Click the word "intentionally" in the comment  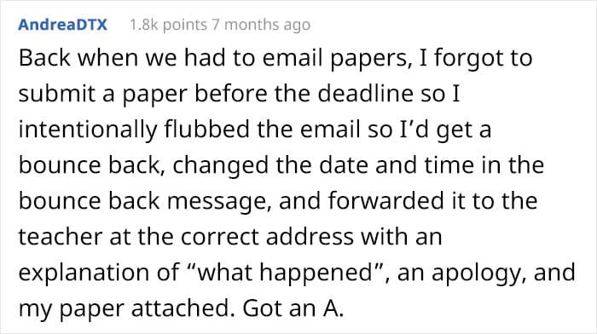[88, 130]
